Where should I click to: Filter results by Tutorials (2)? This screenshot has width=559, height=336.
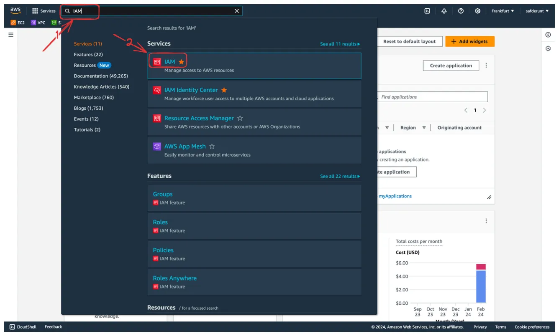(x=87, y=130)
